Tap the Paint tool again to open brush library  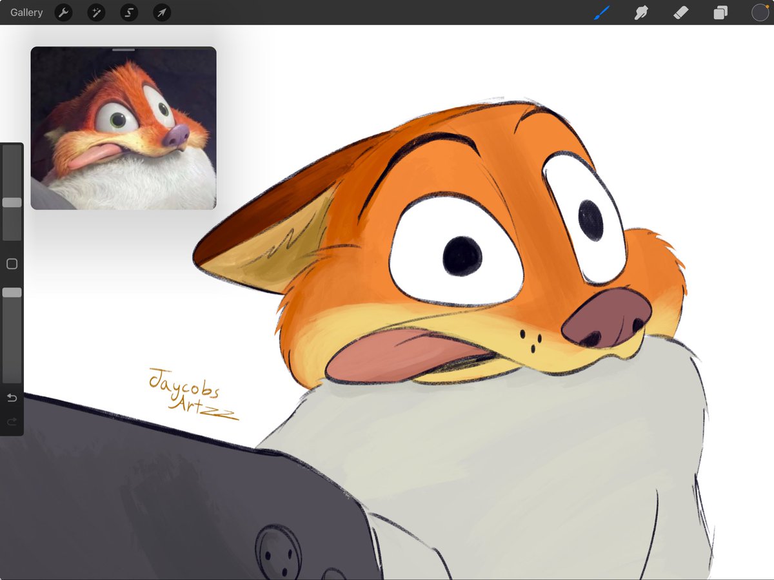point(602,12)
